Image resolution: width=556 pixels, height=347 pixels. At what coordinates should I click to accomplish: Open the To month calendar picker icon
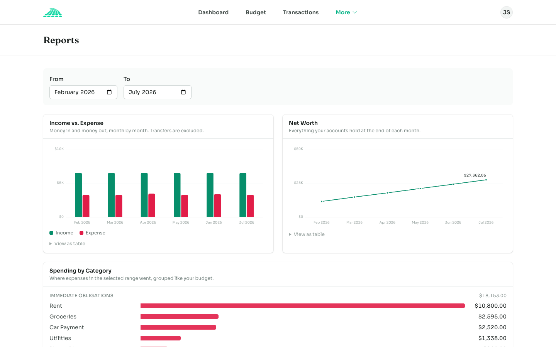point(183,92)
